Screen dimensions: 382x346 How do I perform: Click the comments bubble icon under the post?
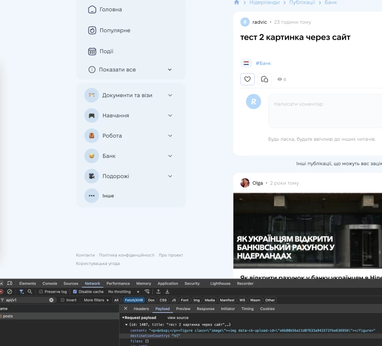pos(265,79)
